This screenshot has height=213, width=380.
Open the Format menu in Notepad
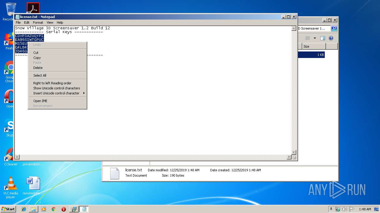click(38, 22)
